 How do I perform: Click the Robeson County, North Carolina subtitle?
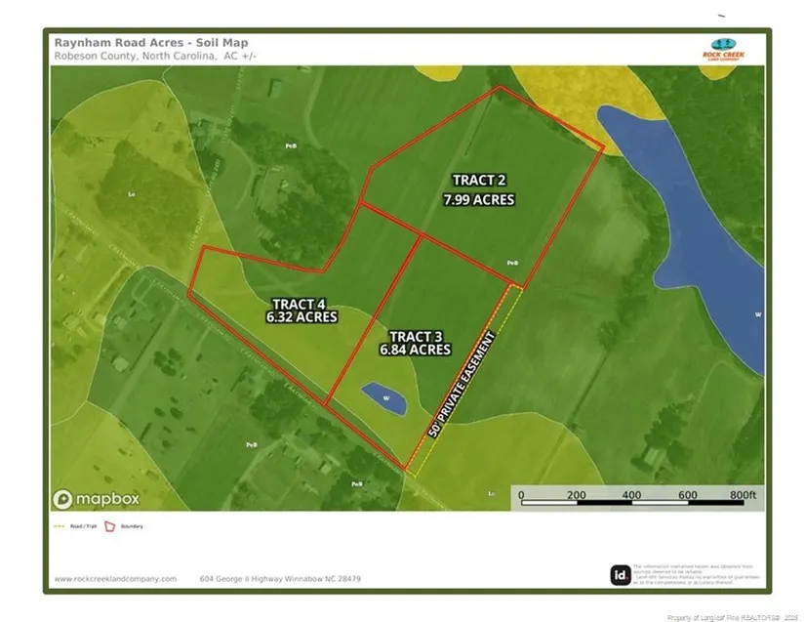pos(142,56)
